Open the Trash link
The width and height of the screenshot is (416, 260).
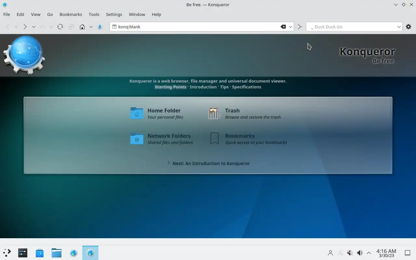point(232,110)
